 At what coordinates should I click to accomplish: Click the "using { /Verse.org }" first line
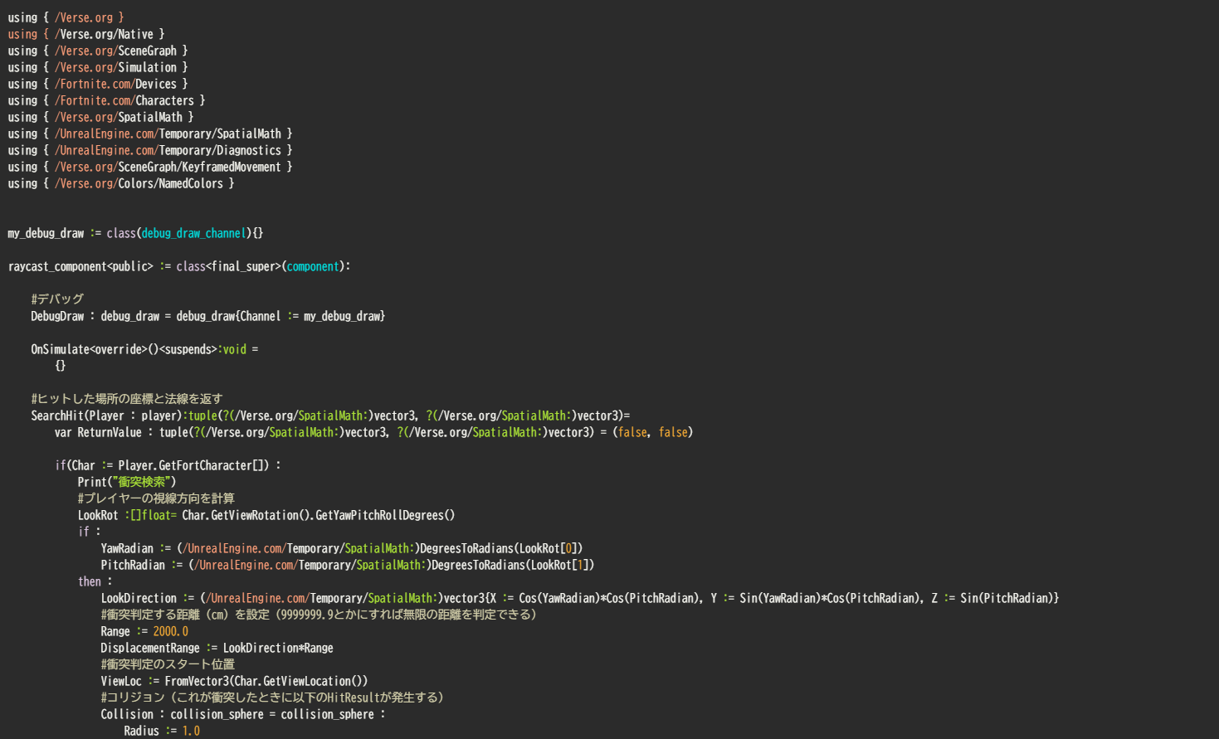[66, 17]
